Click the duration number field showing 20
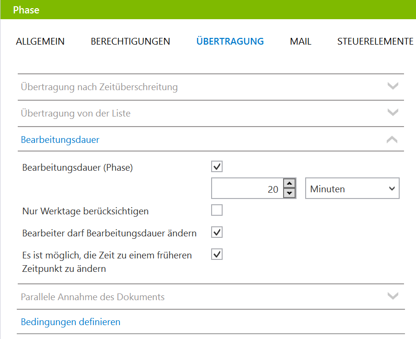The image size is (416, 339). point(247,188)
